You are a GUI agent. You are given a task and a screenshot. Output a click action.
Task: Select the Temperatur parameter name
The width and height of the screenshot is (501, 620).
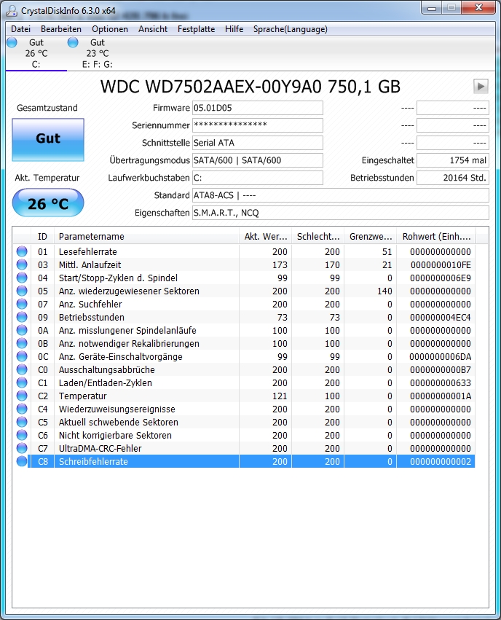click(82, 396)
